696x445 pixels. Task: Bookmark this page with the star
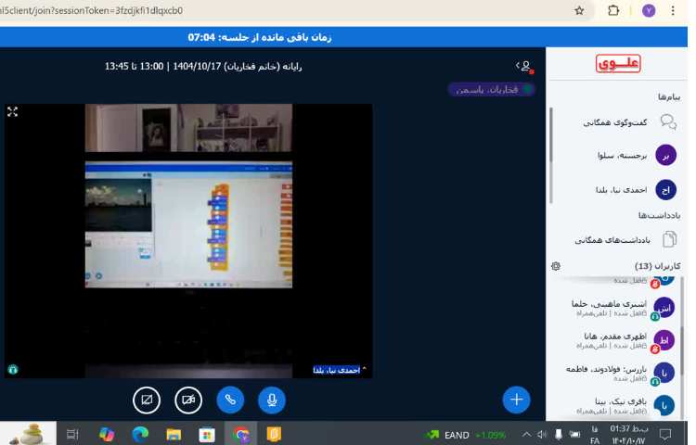click(x=579, y=10)
